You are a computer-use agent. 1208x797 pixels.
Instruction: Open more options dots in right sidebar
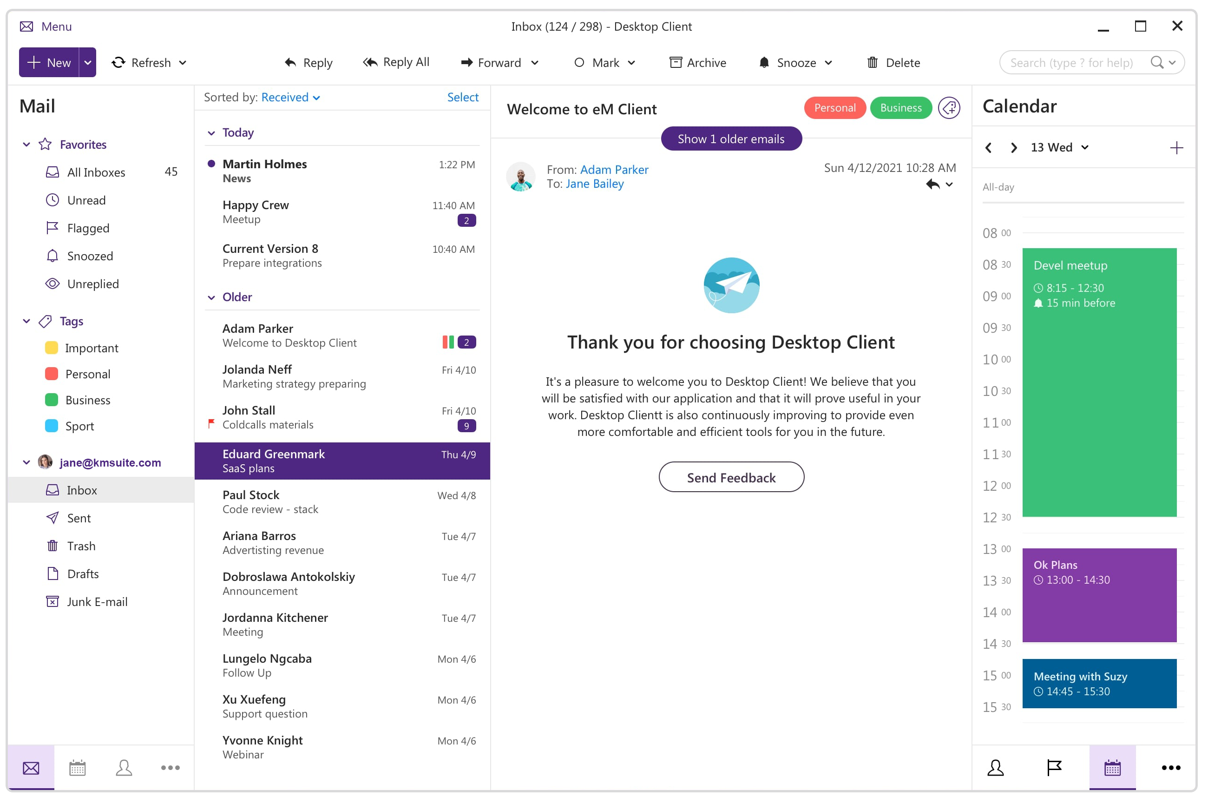tap(1171, 768)
